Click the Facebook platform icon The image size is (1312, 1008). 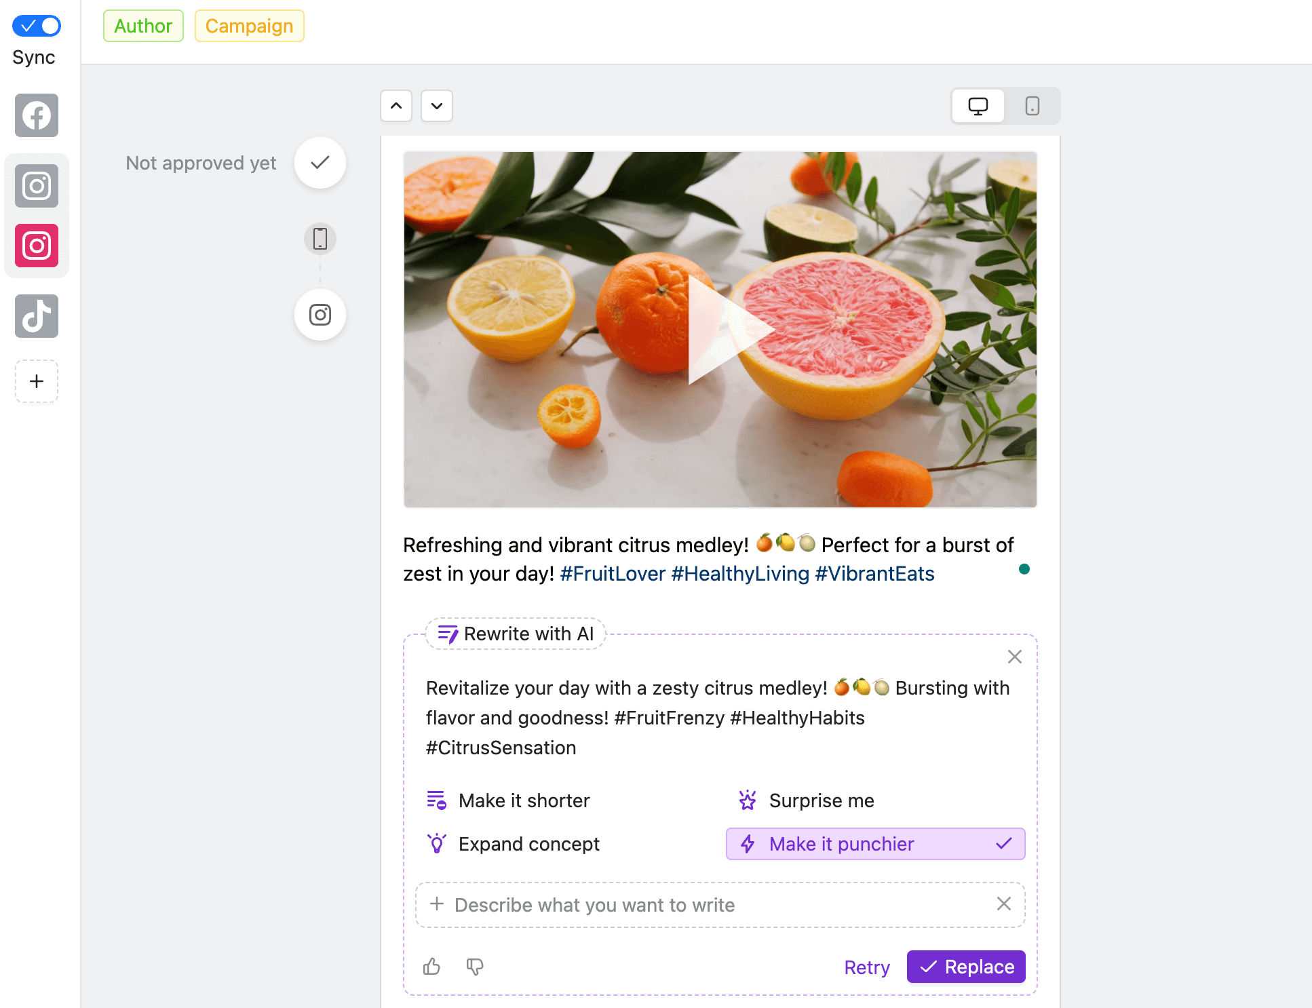pos(36,115)
